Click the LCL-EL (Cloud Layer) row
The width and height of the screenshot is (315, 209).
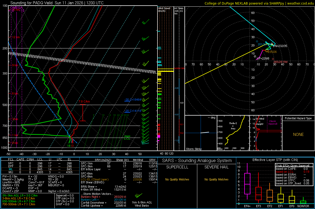pos(119,179)
